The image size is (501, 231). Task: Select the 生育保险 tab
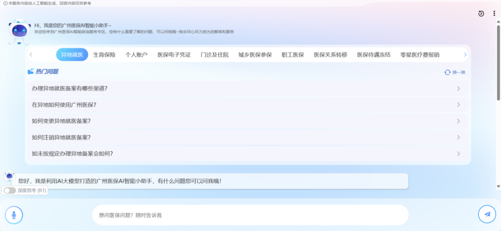click(x=104, y=55)
